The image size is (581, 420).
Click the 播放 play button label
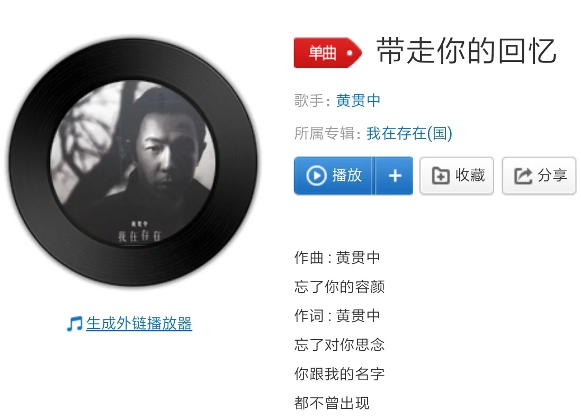347,176
